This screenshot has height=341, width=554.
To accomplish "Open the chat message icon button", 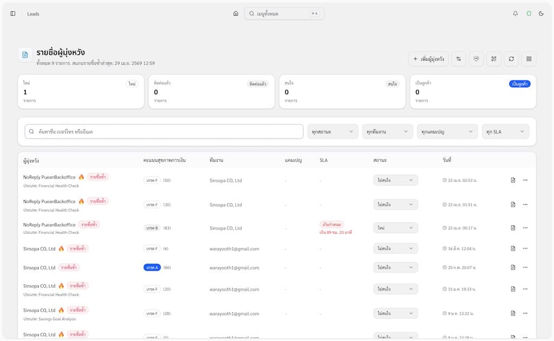I will click(x=476, y=58).
